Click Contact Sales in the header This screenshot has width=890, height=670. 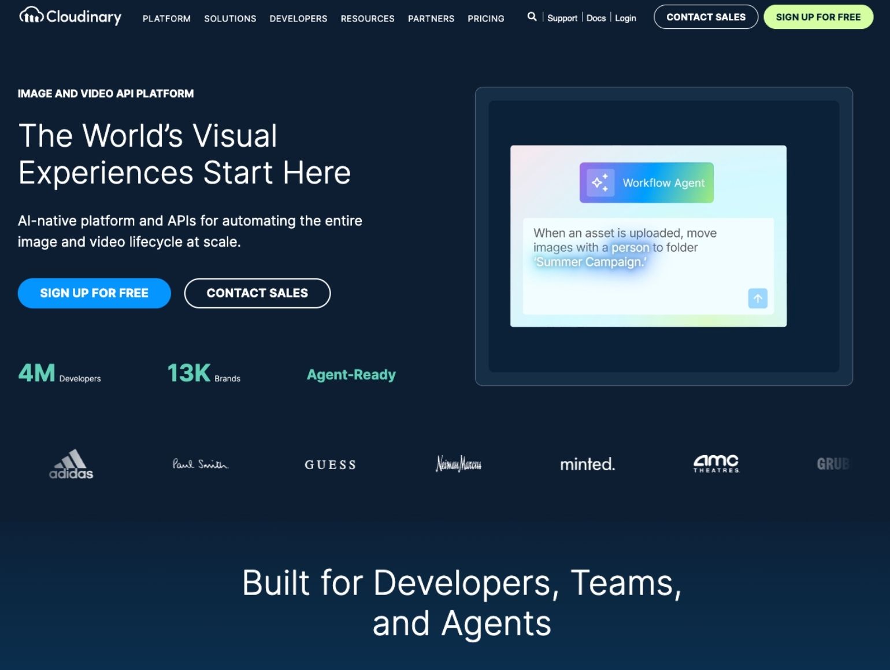click(x=706, y=17)
